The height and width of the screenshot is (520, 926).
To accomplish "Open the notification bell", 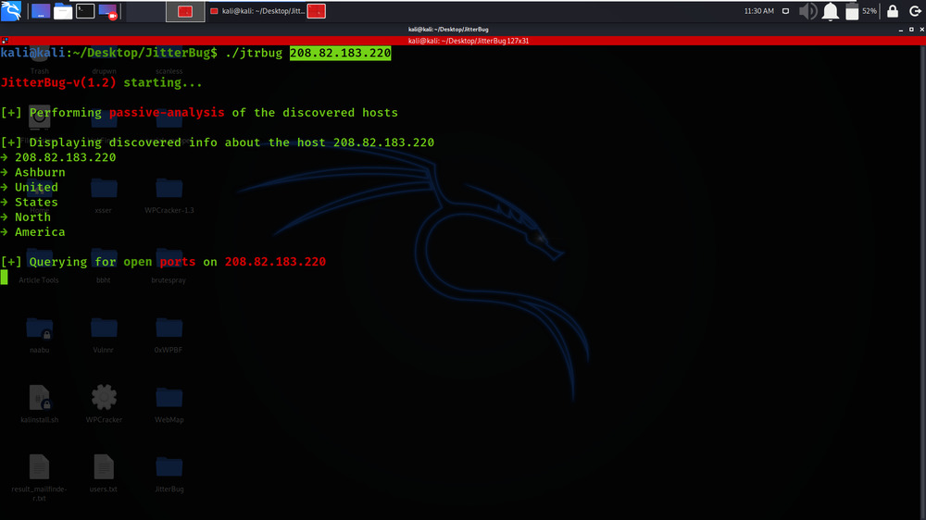I will [x=831, y=11].
